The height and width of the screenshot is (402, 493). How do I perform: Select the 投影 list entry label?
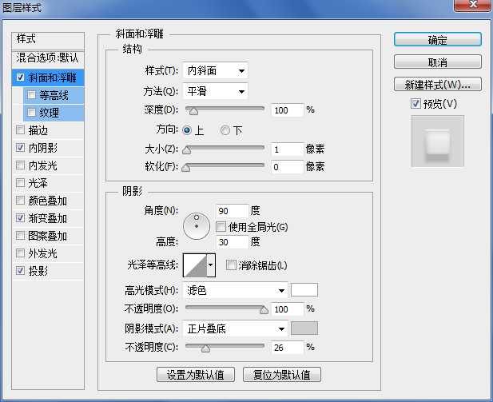[38, 271]
